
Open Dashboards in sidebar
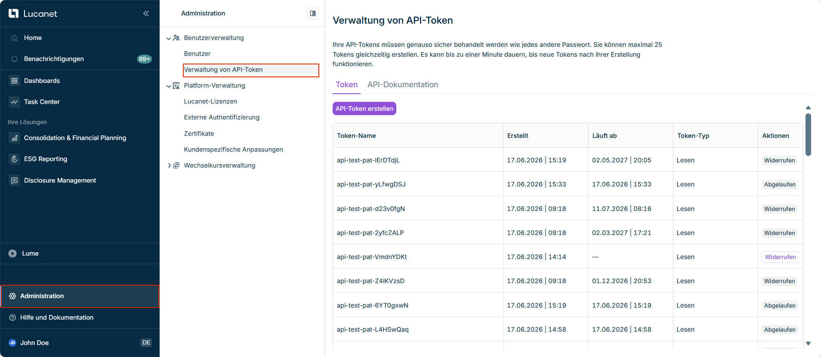pos(42,81)
